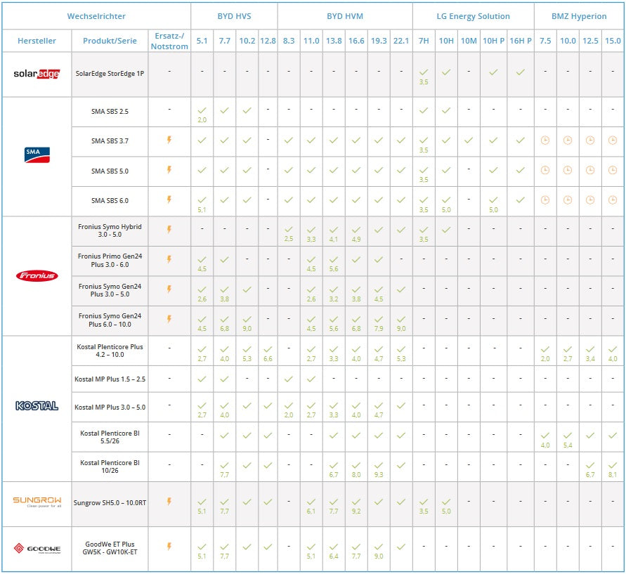Click the SolarEdge logo

37,74
